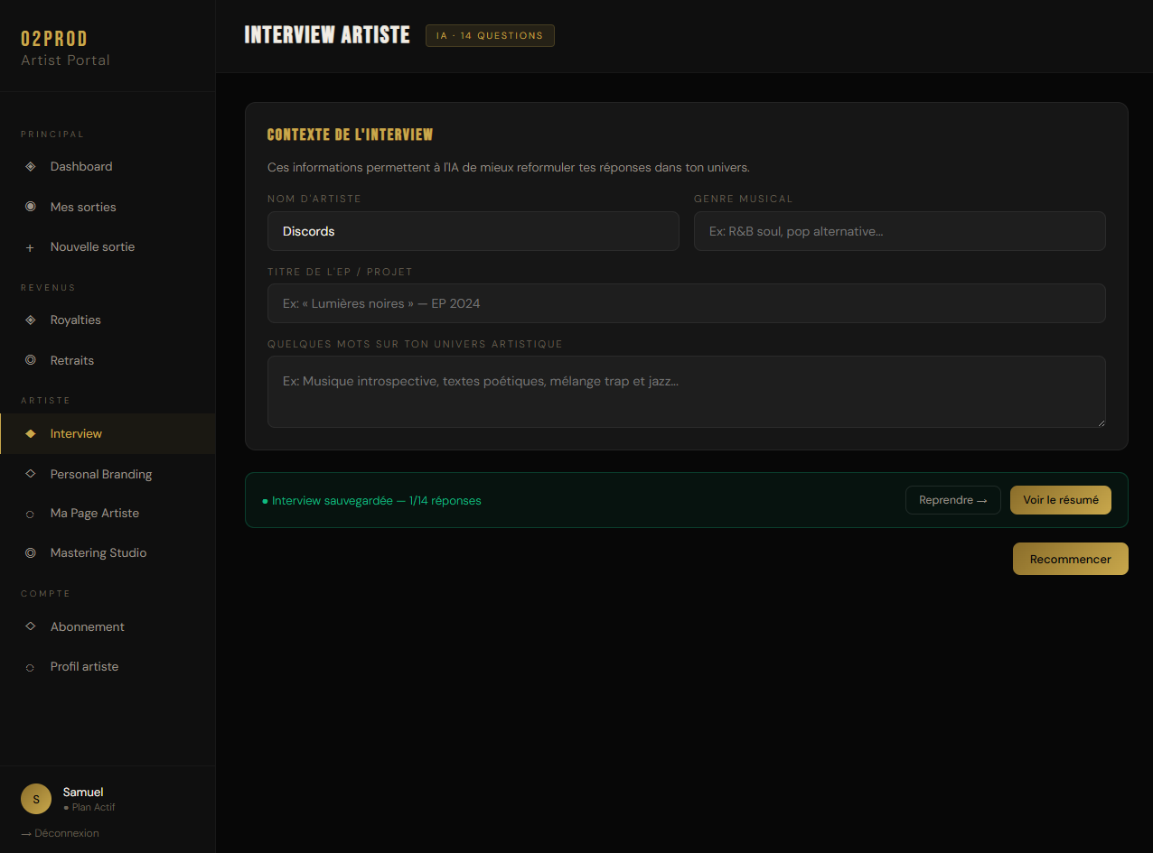Go to Ma Page Artiste
Screen dimensions: 1153x853
tap(108, 514)
